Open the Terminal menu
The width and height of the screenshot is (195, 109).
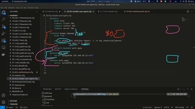click(30, 8)
